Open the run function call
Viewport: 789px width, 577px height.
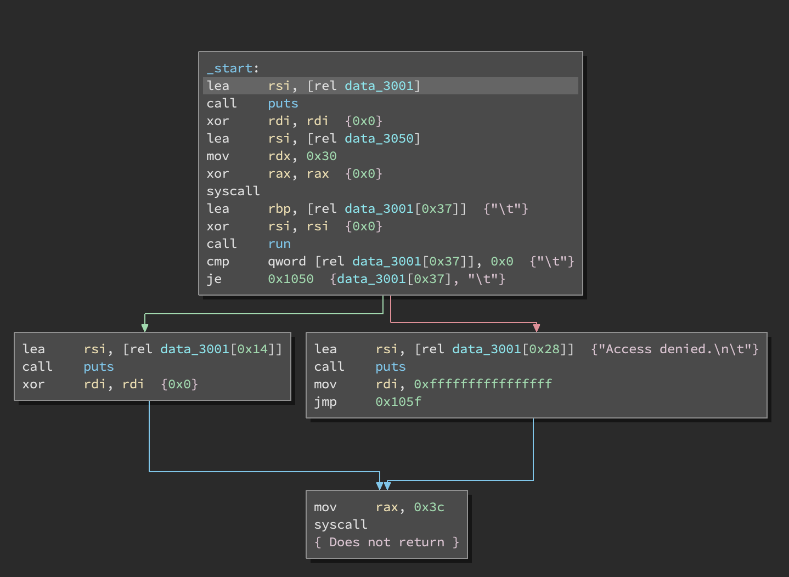click(279, 244)
